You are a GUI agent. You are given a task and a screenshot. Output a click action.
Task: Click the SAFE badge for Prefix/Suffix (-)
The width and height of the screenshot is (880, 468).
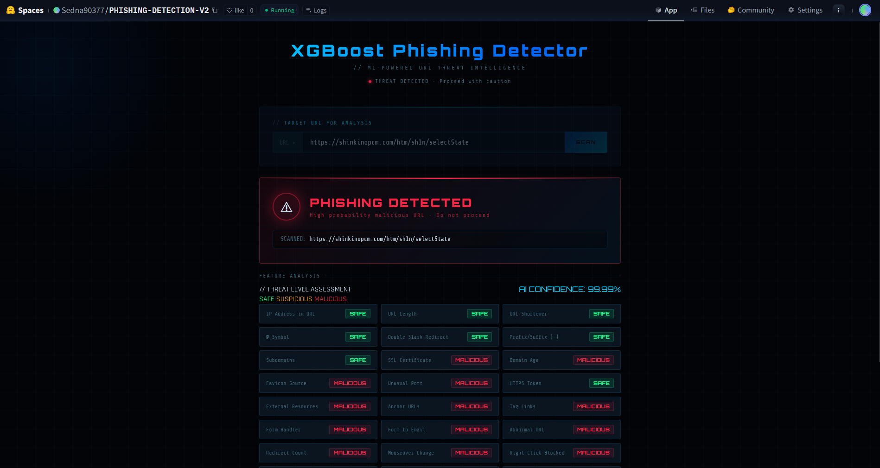pos(601,337)
